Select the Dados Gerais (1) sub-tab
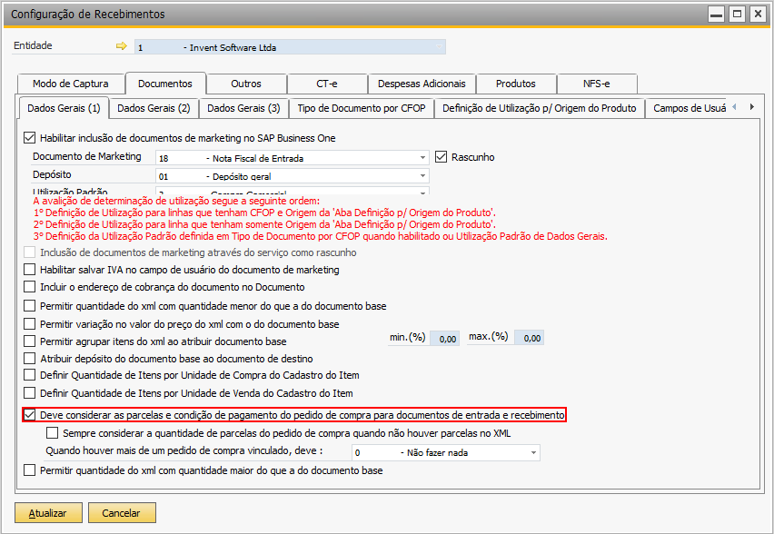Viewport: 774px width, 534px height. click(64, 108)
